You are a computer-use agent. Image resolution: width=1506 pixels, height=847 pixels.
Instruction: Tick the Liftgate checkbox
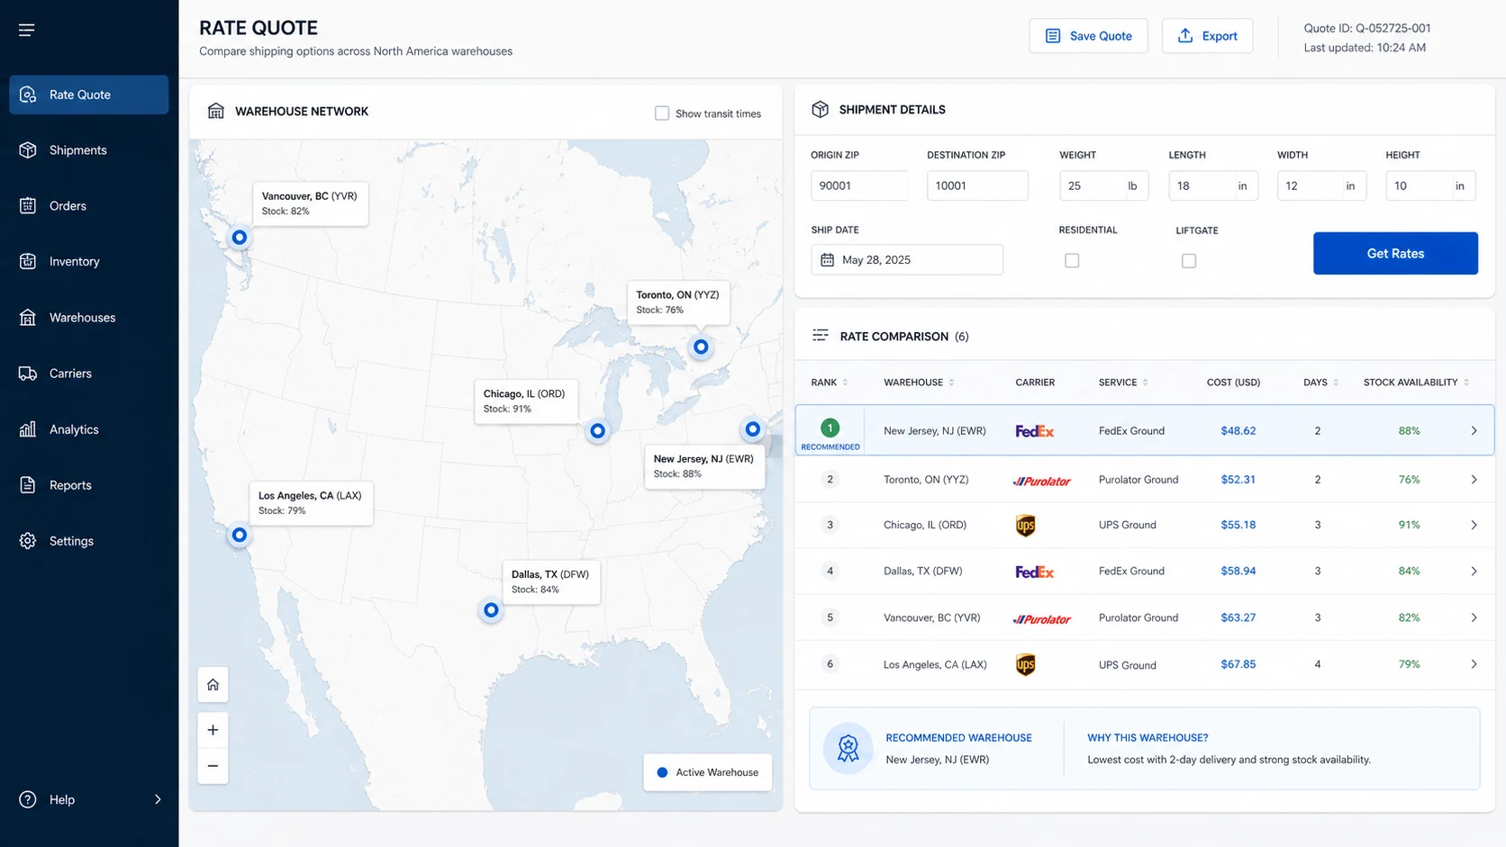[x=1189, y=261]
